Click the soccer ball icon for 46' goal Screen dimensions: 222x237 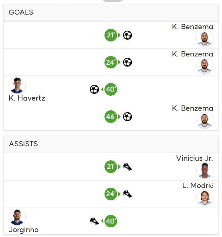click(128, 117)
